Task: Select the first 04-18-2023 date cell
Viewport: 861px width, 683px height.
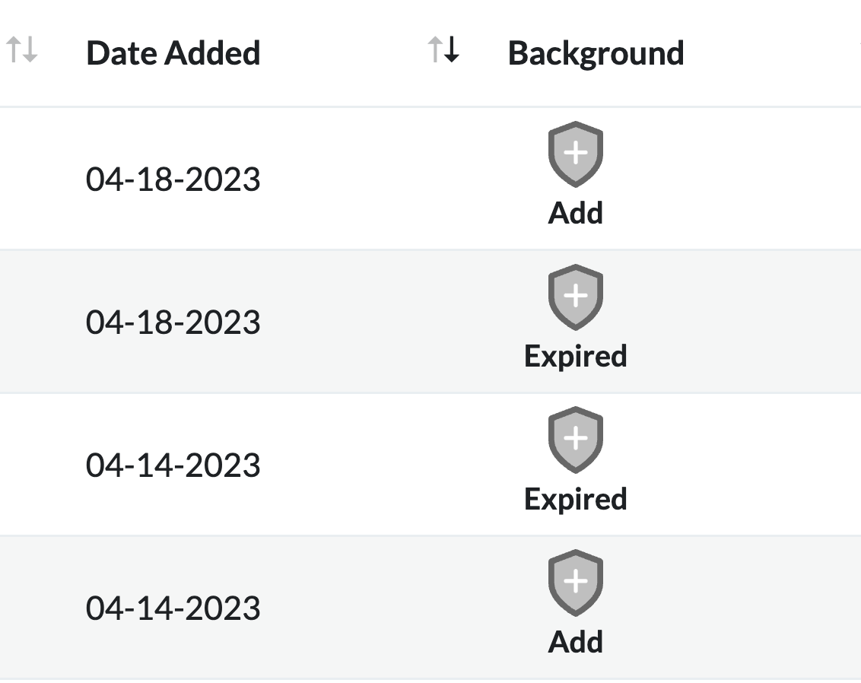Action: point(175,179)
